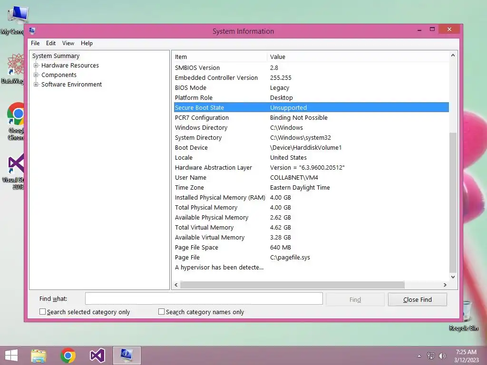Open the File menu
487x365 pixels.
pos(35,43)
